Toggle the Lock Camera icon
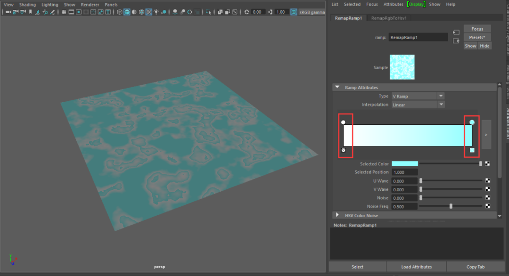The height and width of the screenshot is (276, 509). [16, 12]
